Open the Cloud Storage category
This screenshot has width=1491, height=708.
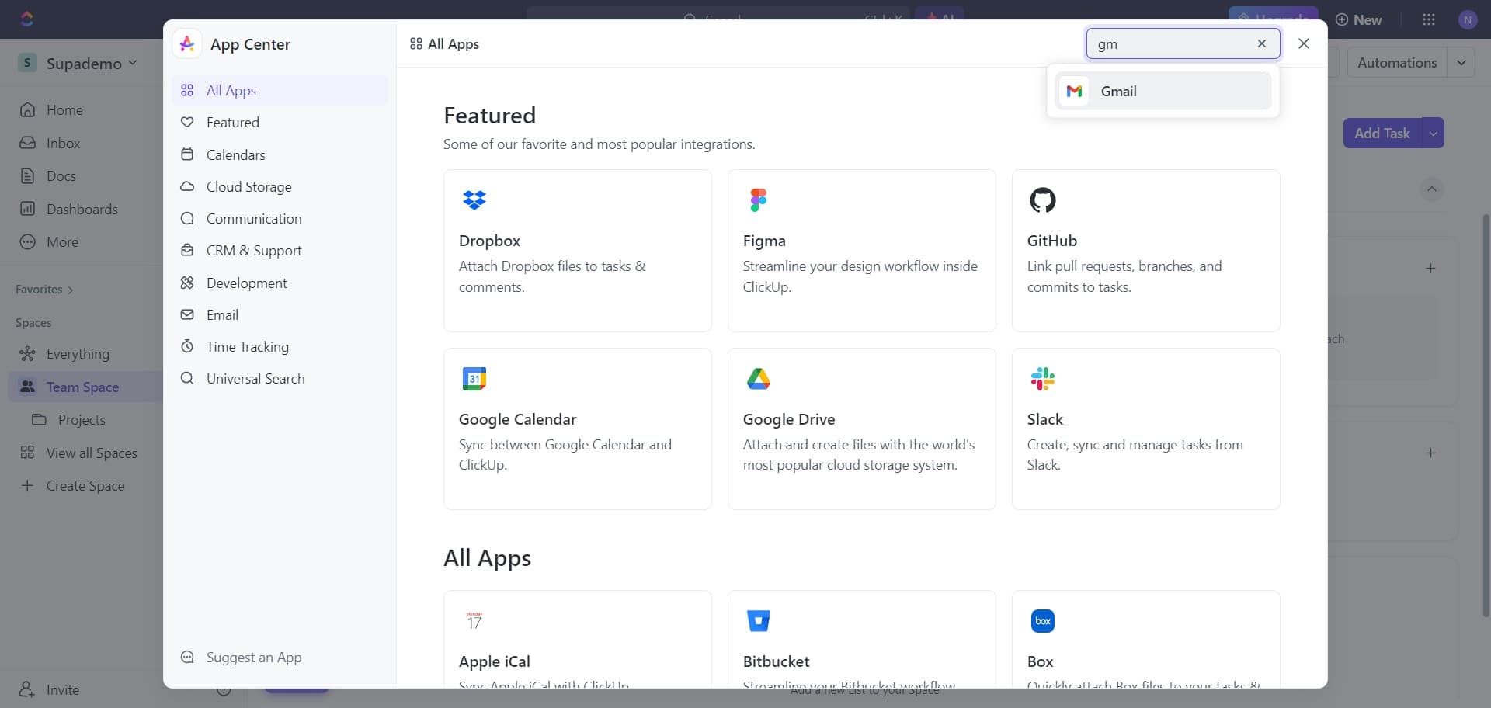click(x=248, y=186)
